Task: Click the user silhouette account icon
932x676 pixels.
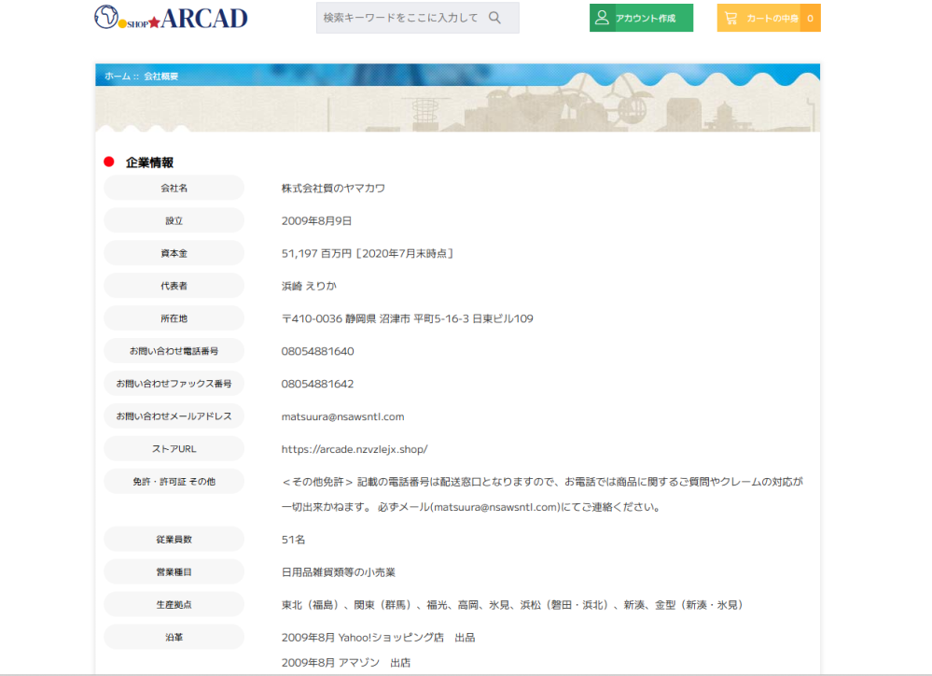Action: point(602,18)
